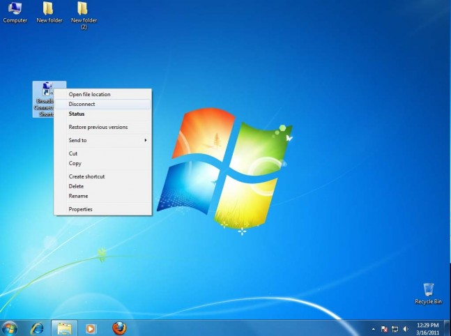This screenshot has width=451, height=336.
Task: Choose Open file location in the context menu
Action: pos(102,94)
